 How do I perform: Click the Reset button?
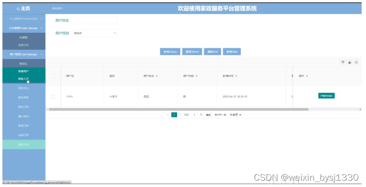192,52
